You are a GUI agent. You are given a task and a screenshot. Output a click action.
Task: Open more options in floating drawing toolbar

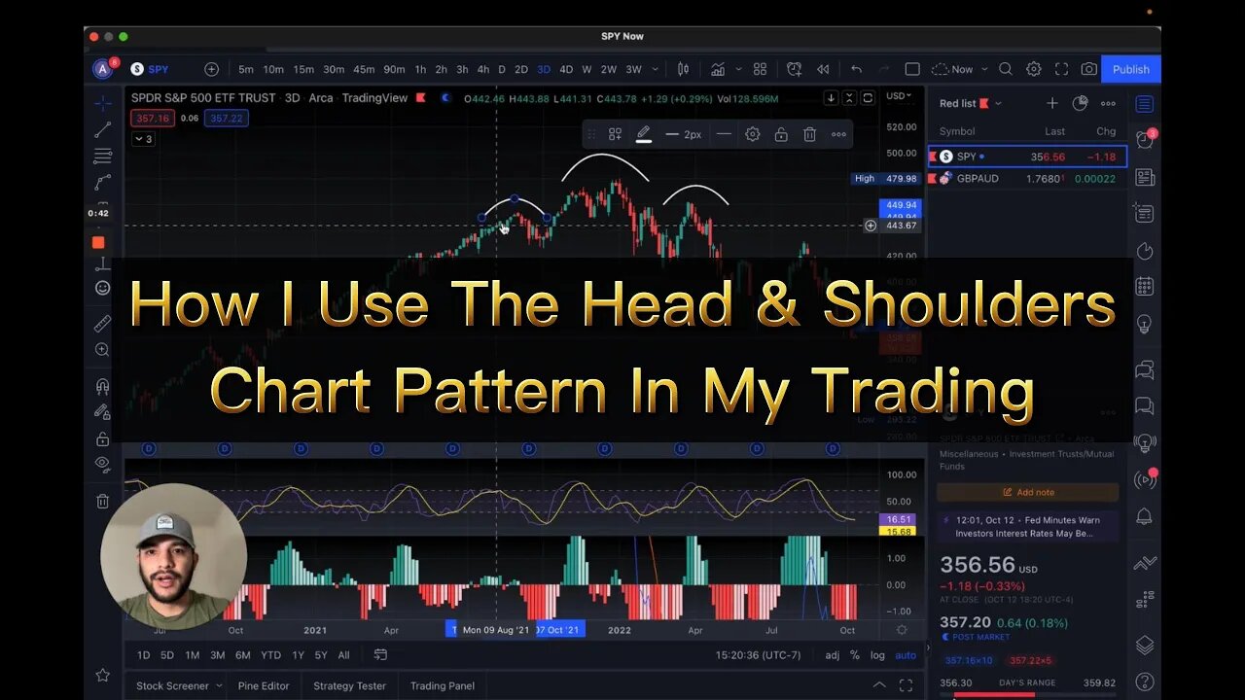tap(838, 134)
